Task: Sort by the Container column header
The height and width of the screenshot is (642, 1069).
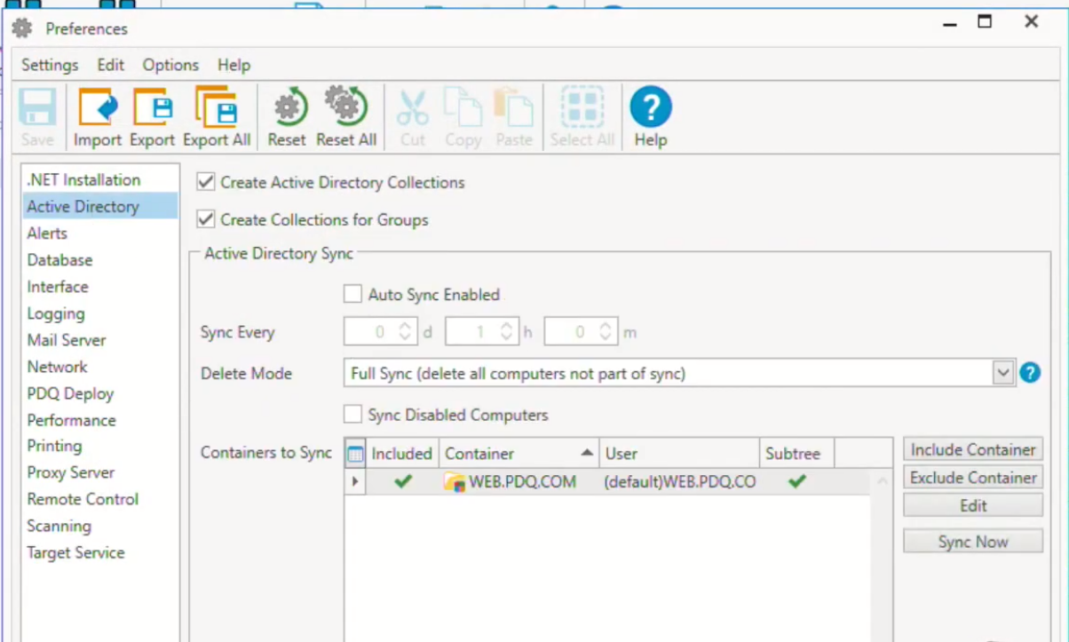Action: point(519,454)
